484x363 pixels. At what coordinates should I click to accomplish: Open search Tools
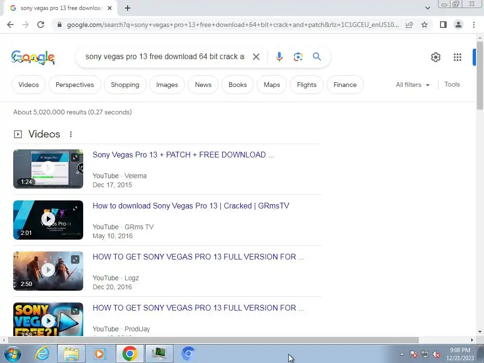(452, 84)
